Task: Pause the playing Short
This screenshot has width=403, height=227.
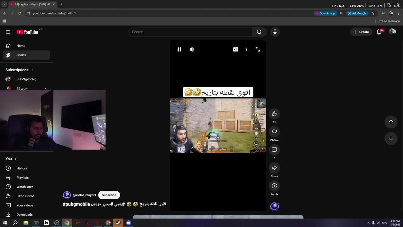Action: pos(179,49)
